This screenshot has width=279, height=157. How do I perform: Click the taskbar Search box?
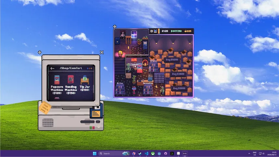pyautogui.click(x=114, y=153)
